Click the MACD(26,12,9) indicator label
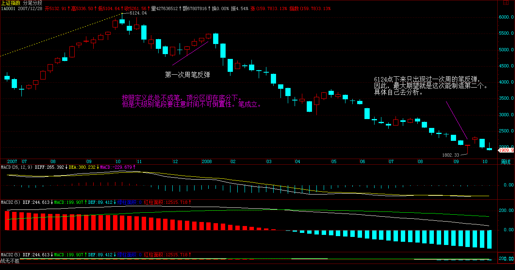This screenshot has height=270, width=515. (x=16, y=167)
